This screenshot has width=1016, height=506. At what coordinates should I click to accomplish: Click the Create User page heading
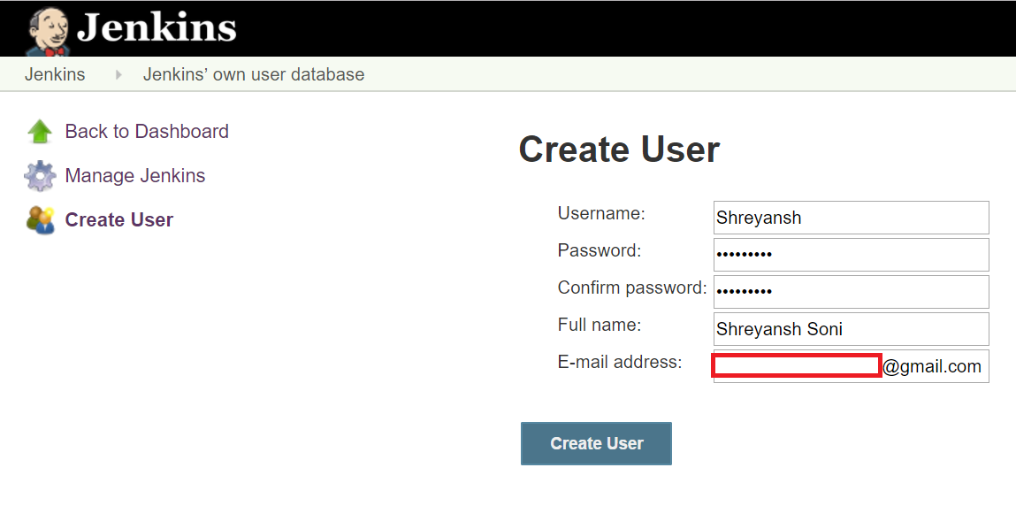click(x=620, y=149)
